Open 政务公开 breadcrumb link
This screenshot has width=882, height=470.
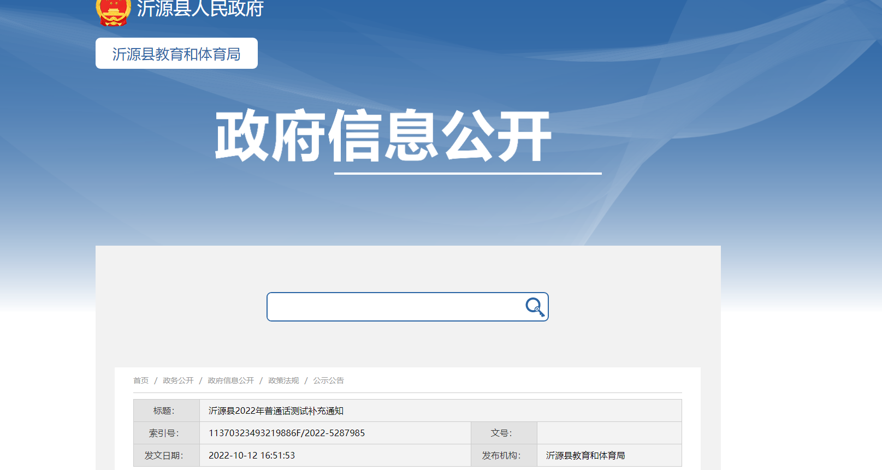(x=178, y=380)
